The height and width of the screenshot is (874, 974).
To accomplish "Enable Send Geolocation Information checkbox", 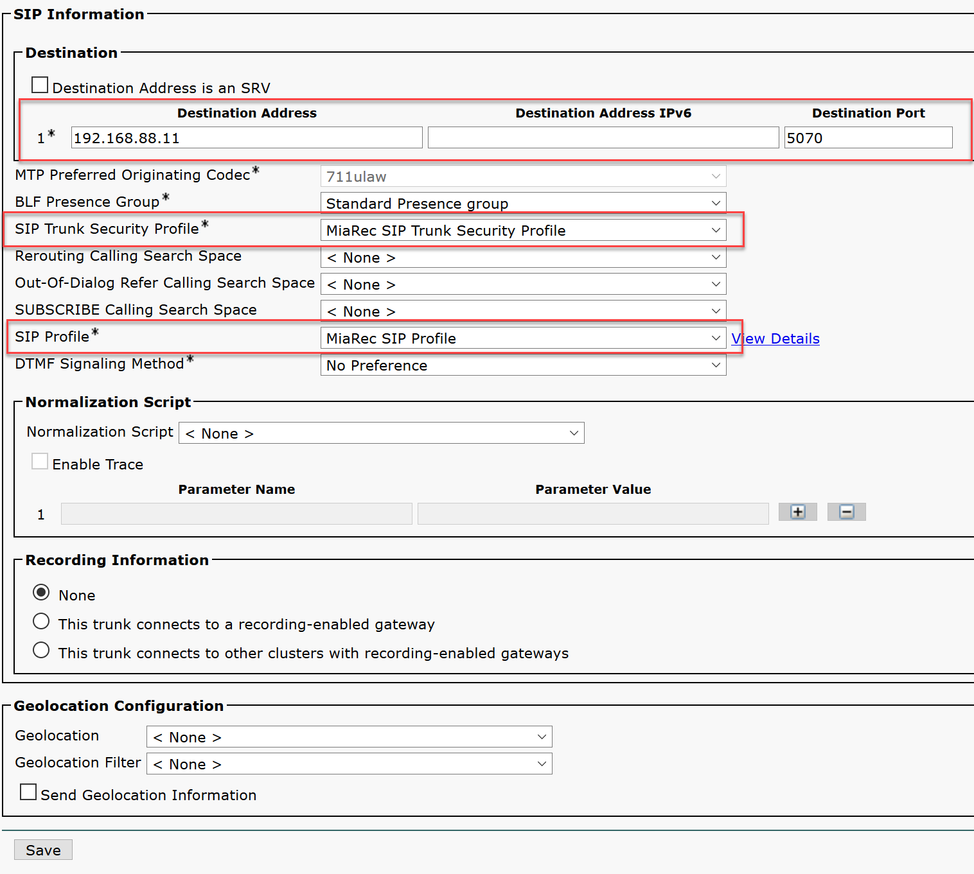I will tap(28, 792).
